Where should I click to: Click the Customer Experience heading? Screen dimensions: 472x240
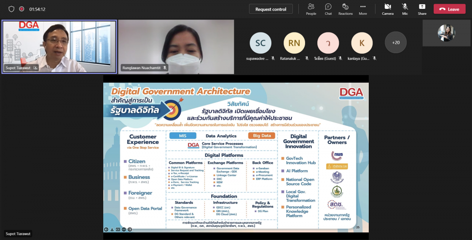143,139
